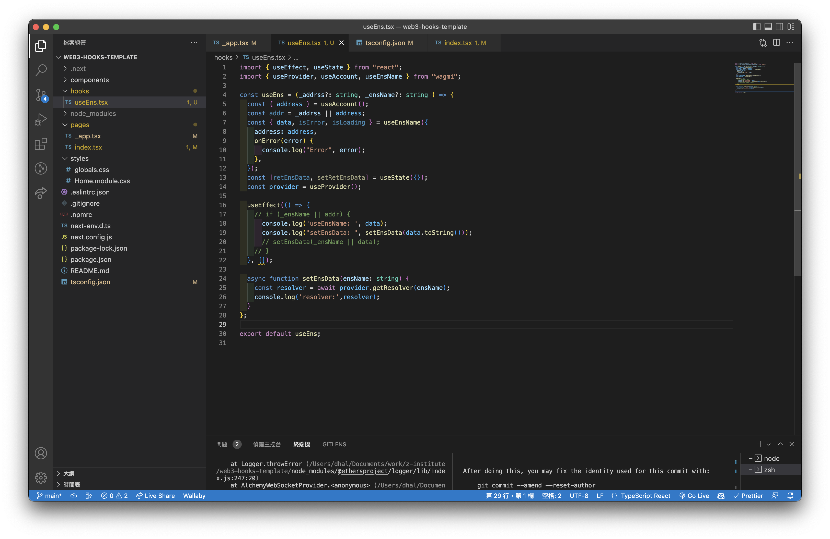This screenshot has width=830, height=539.
Task: Toggle the secondary side bar layout button
Action: [x=779, y=27]
